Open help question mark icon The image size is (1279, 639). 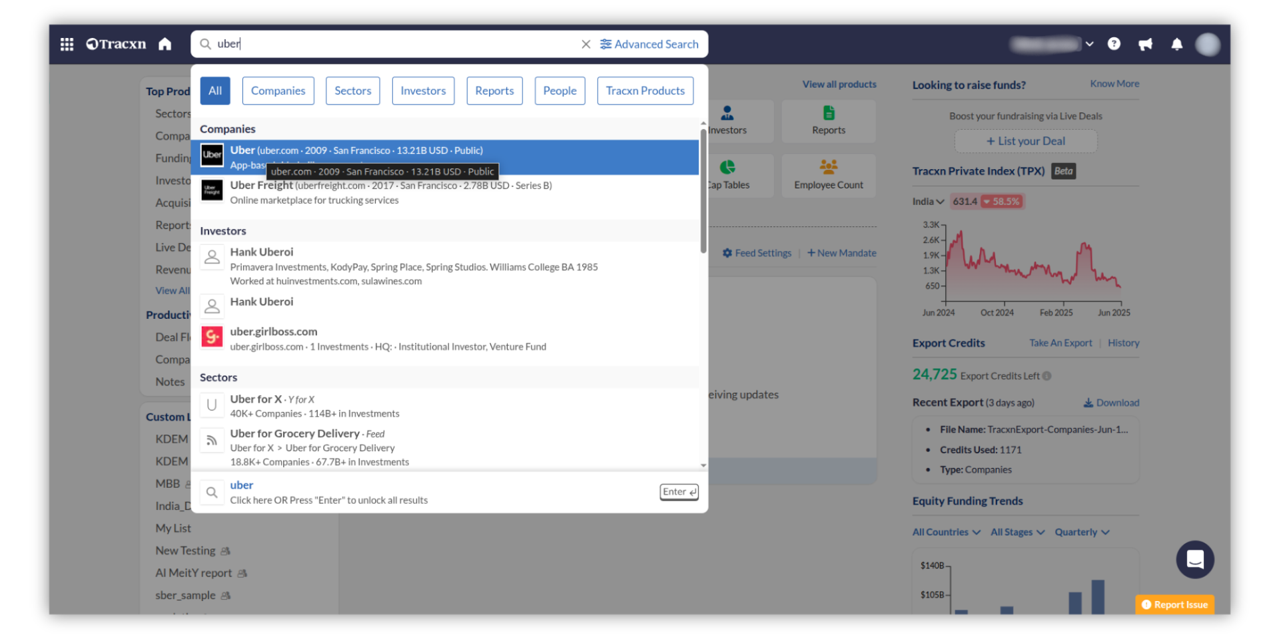pyautogui.click(x=1113, y=44)
